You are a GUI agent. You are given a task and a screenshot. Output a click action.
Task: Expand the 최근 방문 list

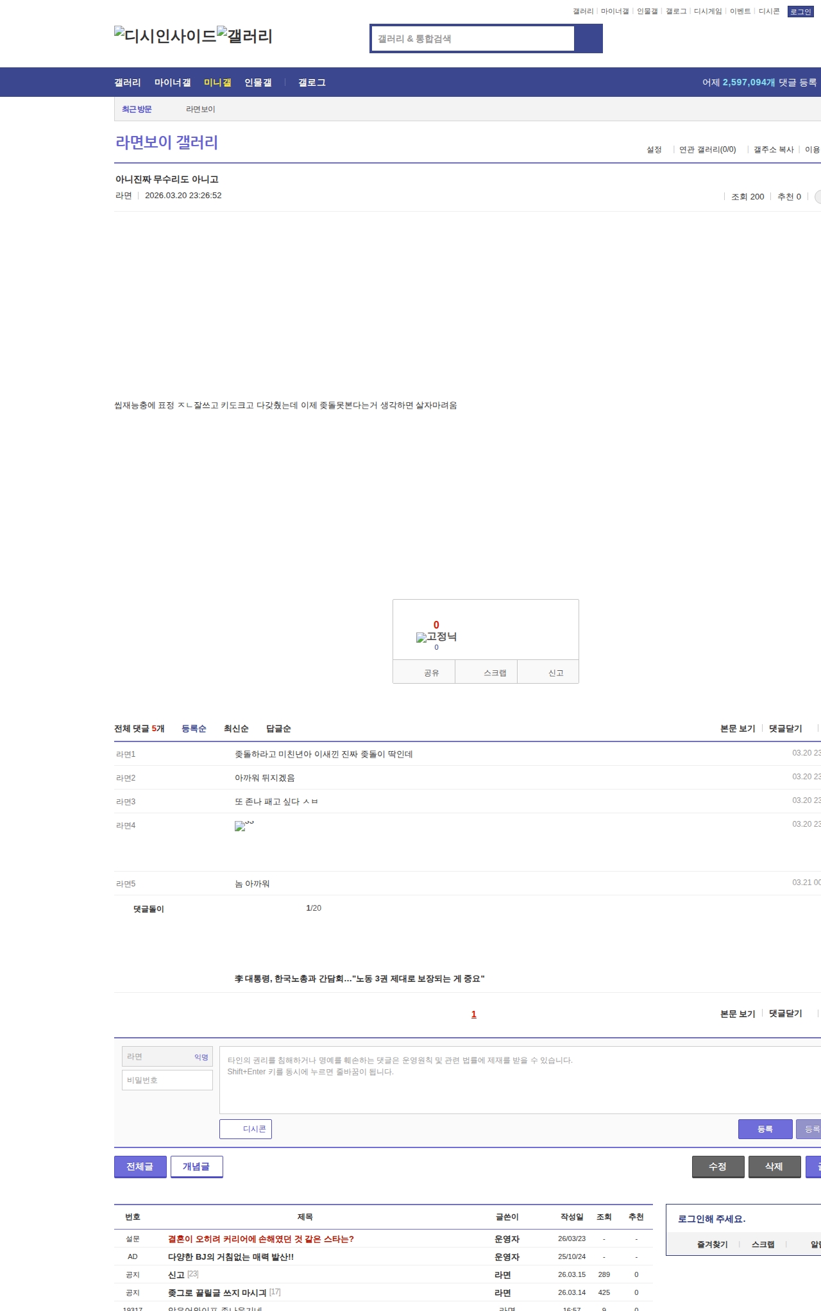(137, 109)
